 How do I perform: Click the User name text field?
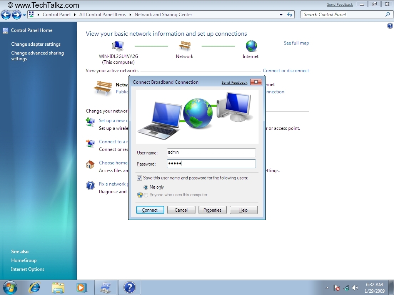(211, 152)
